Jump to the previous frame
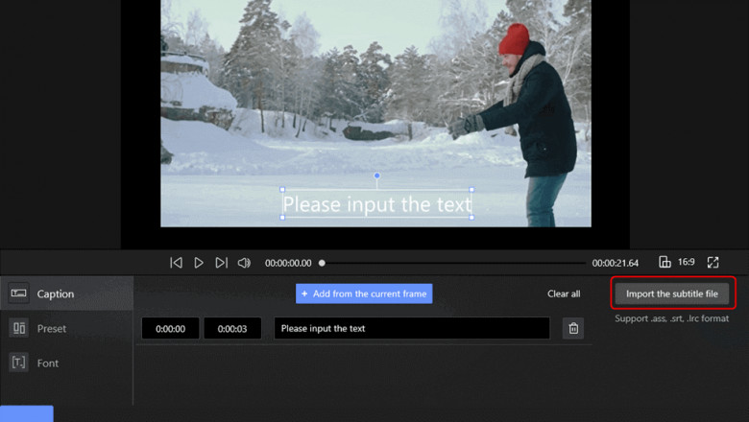 pyautogui.click(x=176, y=263)
